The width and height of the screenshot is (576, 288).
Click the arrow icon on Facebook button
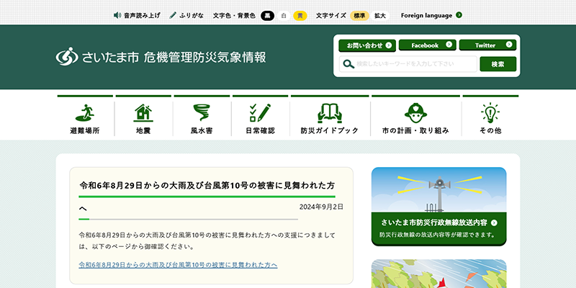click(x=449, y=45)
